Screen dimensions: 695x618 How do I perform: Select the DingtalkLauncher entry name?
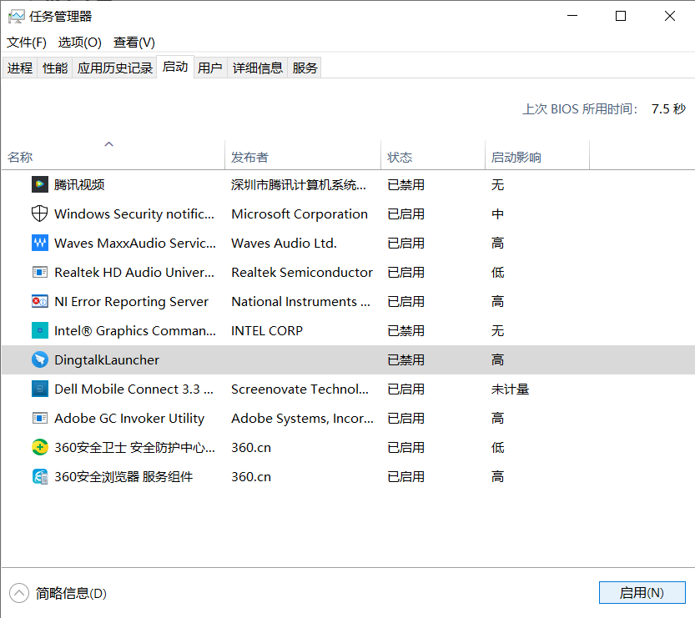107,360
